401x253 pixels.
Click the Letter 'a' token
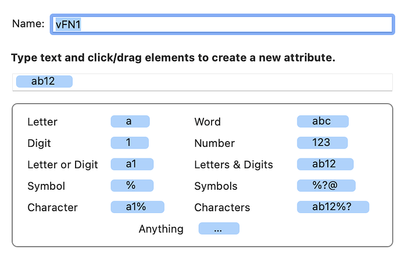pos(130,121)
